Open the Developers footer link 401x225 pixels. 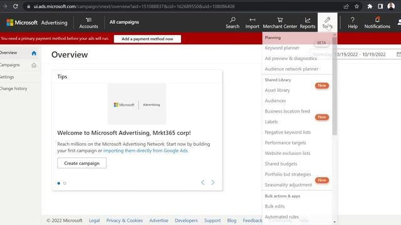pos(186,221)
